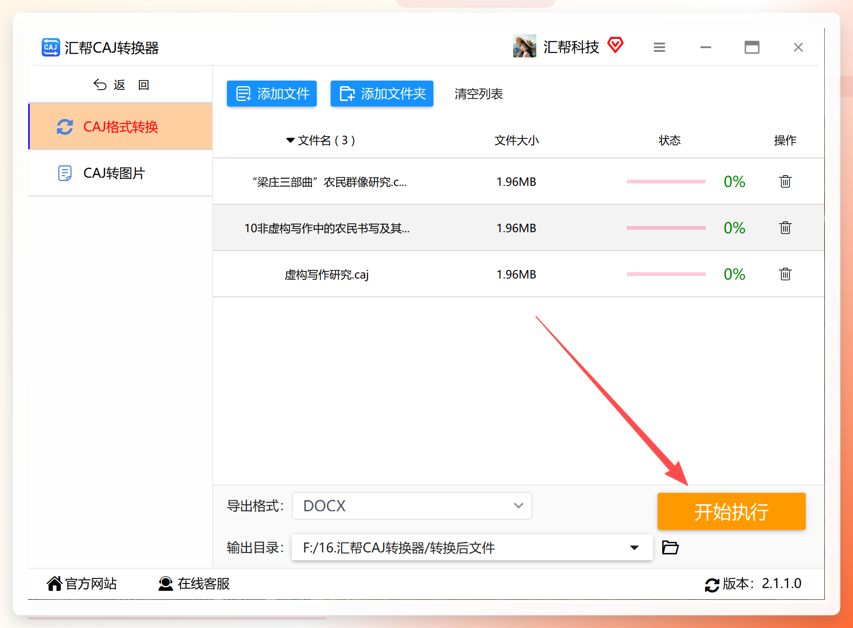Delete the 虚构写作研究.caj file row
Screen dimensions: 853x628
coord(785,274)
